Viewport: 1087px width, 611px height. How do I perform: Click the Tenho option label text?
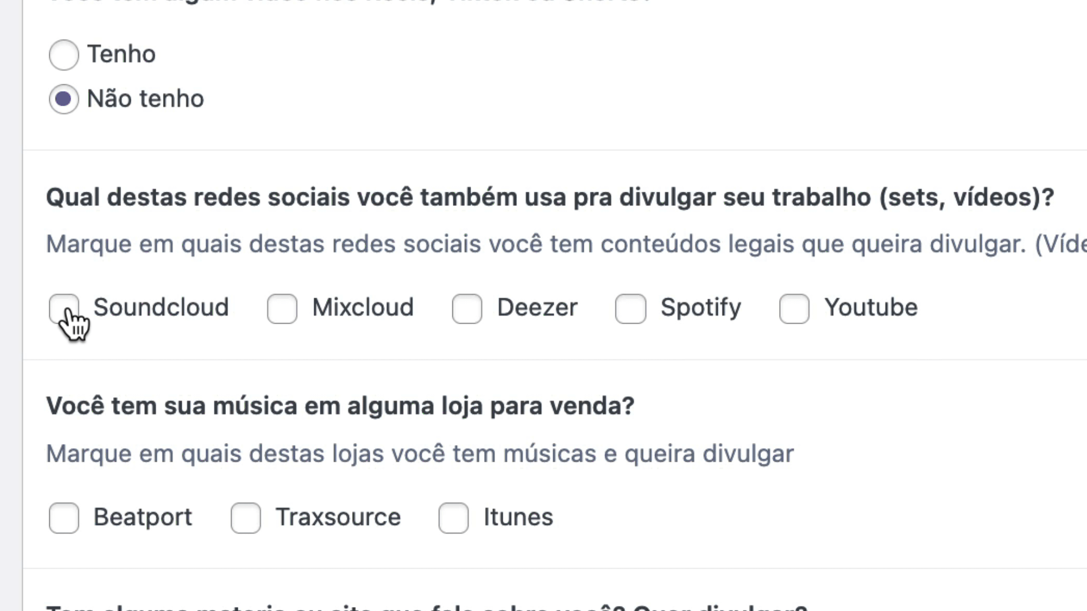pos(121,54)
